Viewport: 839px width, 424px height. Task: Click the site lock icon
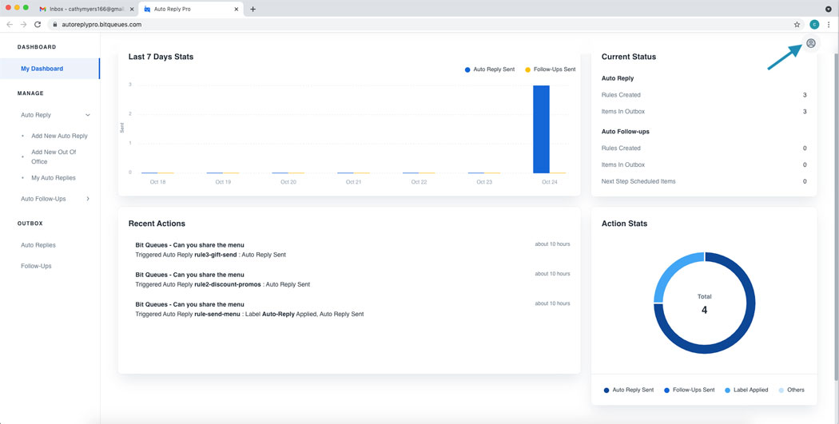(54, 25)
